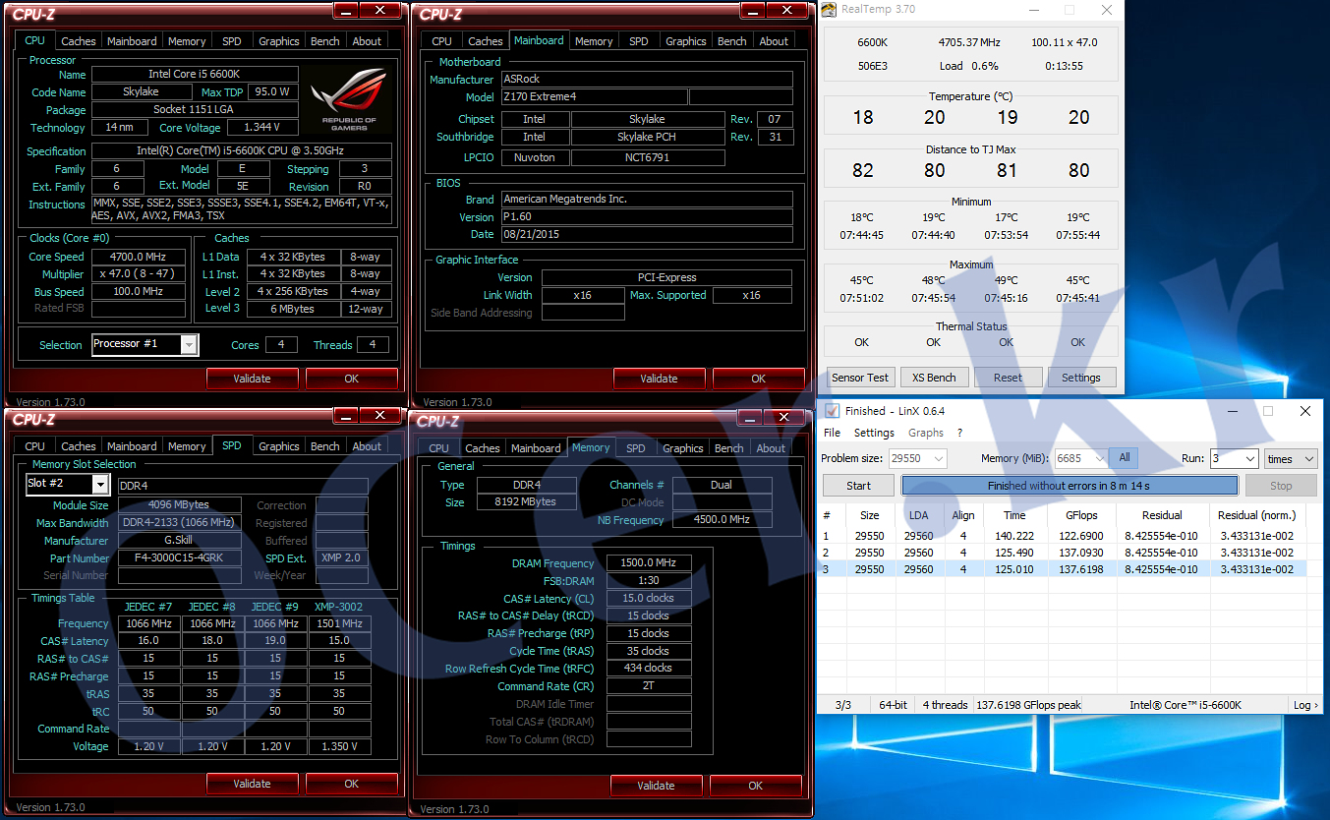Click the part number F4-3000C15-4GRK
Image resolution: width=1330 pixels, height=820 pixels.
tap(179, 558)
